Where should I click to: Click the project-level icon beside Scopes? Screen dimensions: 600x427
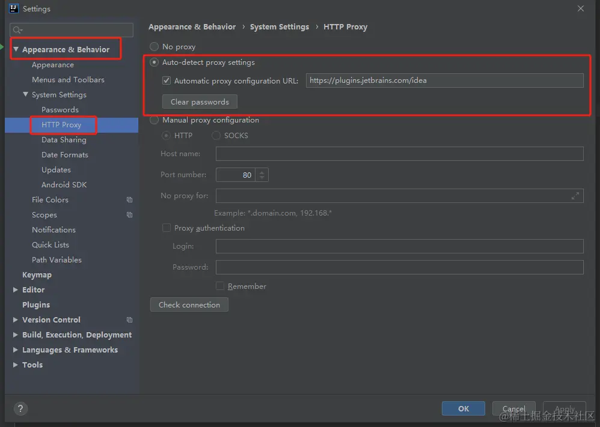coord(129,214)
